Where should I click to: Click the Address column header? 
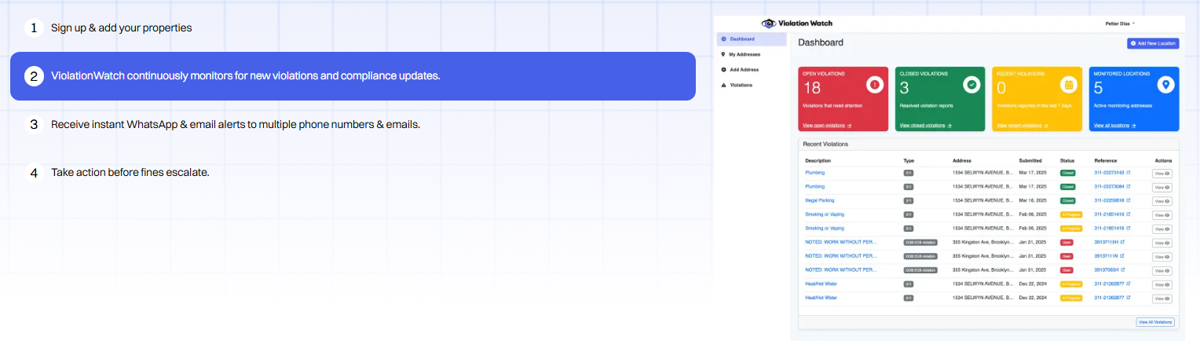(962, 160)
